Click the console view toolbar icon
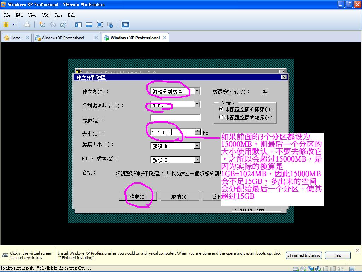362x272 pixels. pyautogui.click(x=125, y=24)
